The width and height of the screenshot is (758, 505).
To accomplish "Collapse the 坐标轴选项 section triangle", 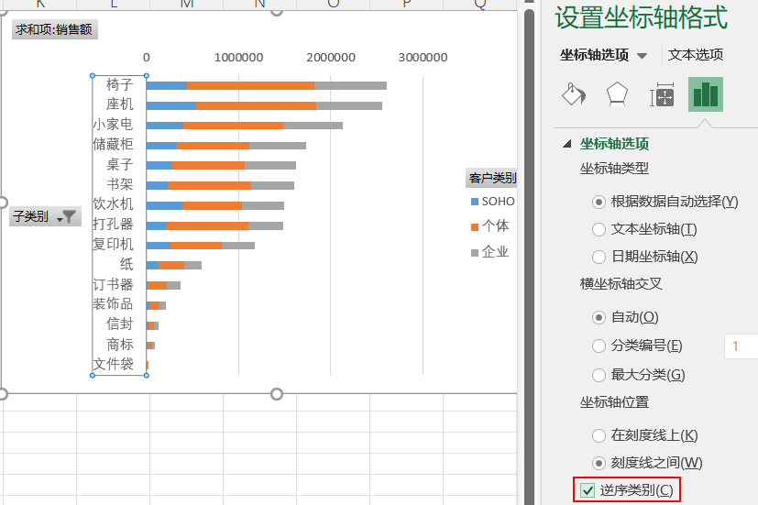I will pyautogui.click(x=566, y=144).
